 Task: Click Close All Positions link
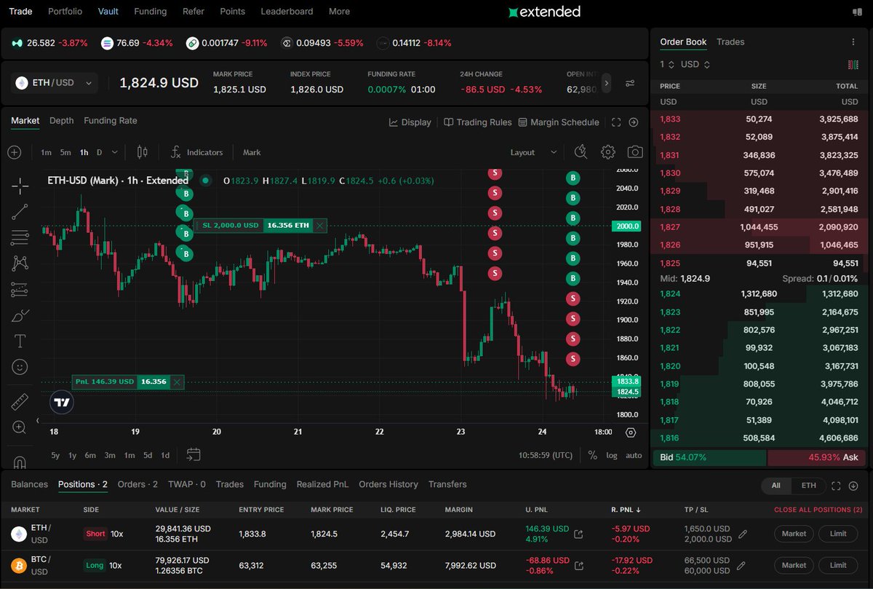(818, 510)
